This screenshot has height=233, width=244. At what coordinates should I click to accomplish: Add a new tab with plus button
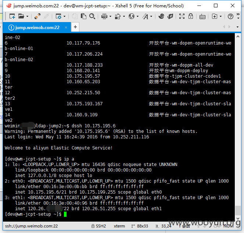[75, 27]
